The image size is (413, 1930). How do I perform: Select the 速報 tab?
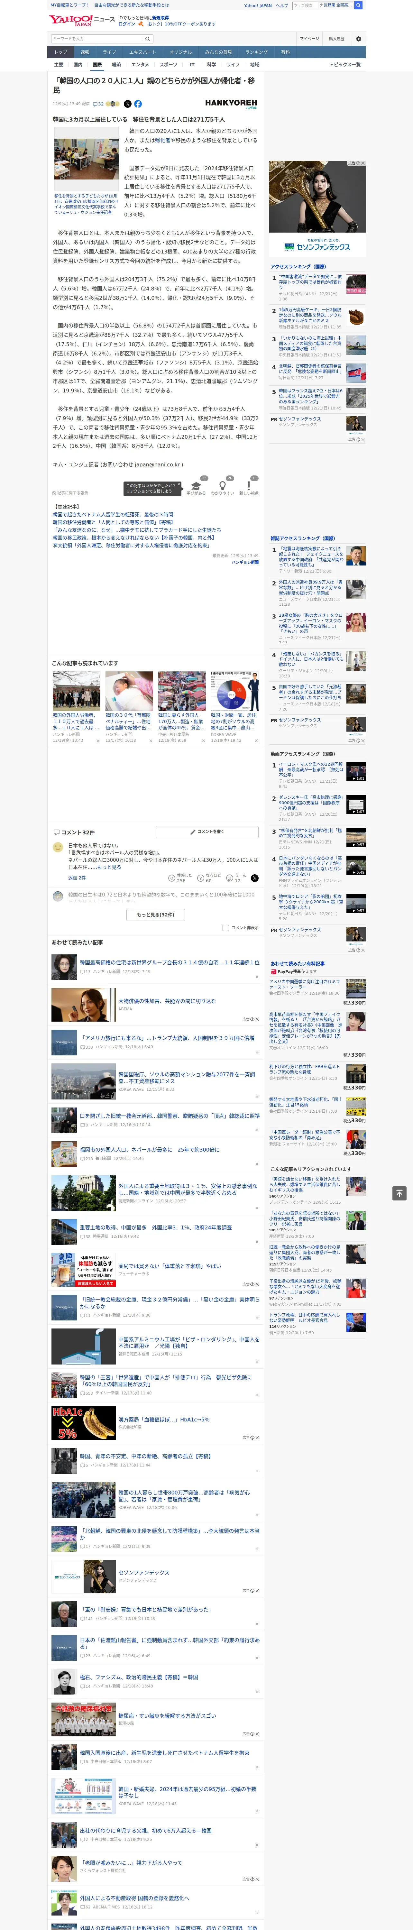pos(85,52)
